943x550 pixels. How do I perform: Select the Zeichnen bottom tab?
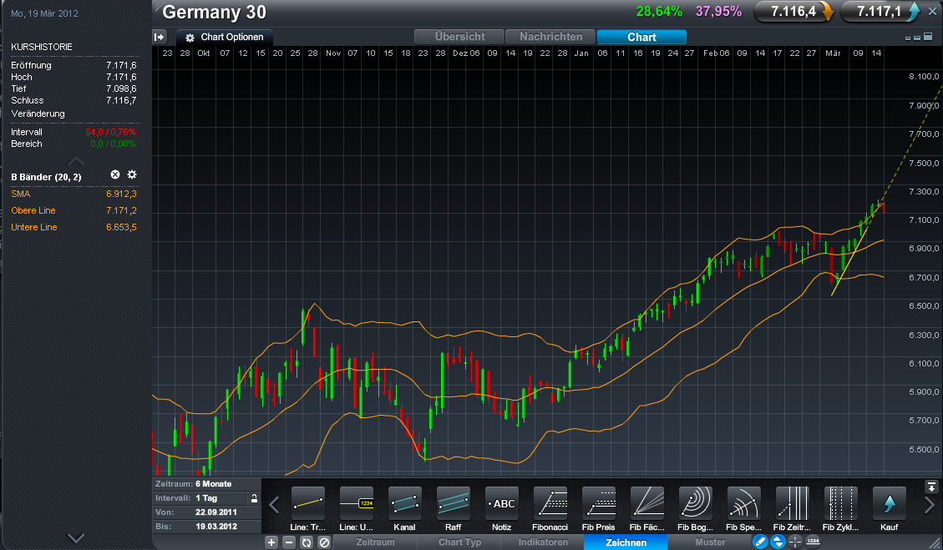(626, 542)
